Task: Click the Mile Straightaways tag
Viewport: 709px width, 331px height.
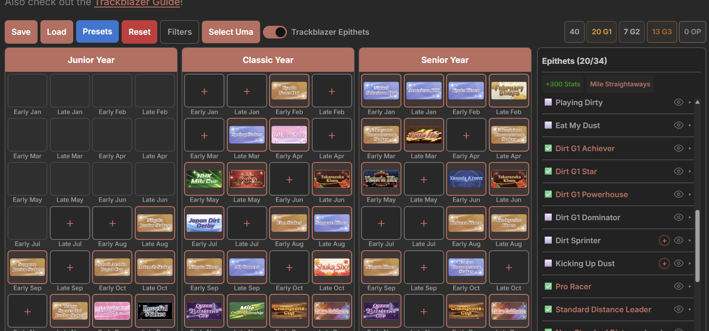Action: click(x=620, y=84)
